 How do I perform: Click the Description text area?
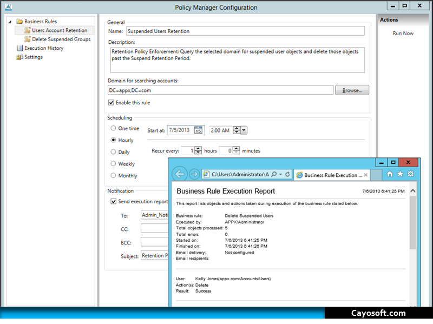pyautogui.click(x=238, y=60)
